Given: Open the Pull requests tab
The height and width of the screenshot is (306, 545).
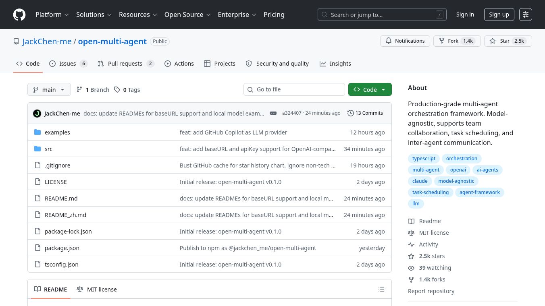Looking at the screenshot, I should click(125, 64).
